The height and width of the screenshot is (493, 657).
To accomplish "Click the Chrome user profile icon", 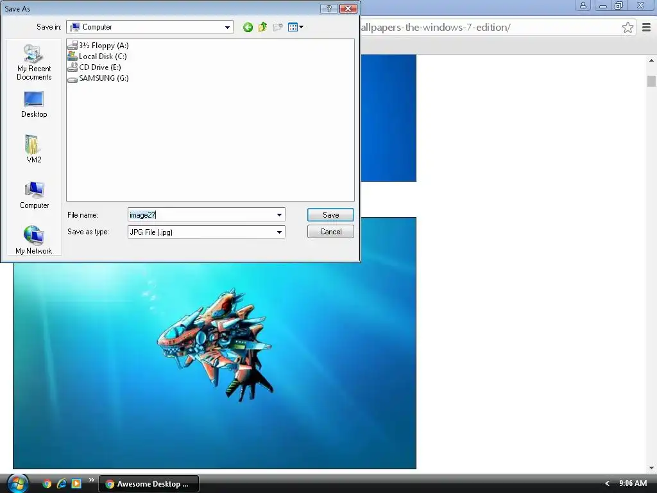I will (583, 5).
